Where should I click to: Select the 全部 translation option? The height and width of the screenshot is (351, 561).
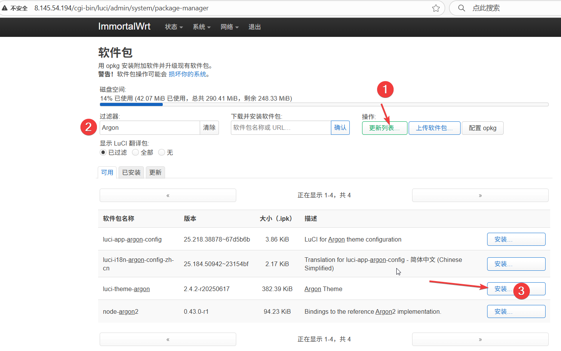tap(135, 152)
